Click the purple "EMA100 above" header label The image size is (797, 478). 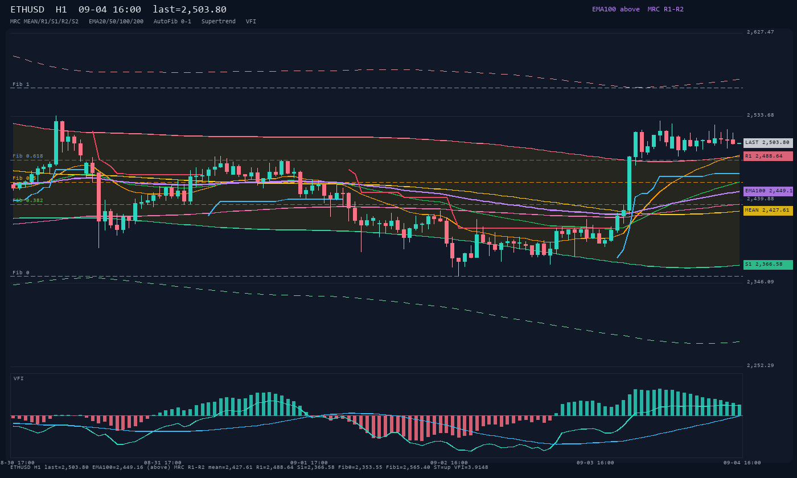coord(616,9)
